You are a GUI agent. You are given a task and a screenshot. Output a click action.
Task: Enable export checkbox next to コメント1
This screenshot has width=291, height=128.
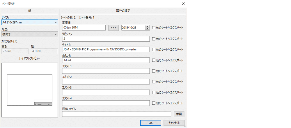pos(154,71)
